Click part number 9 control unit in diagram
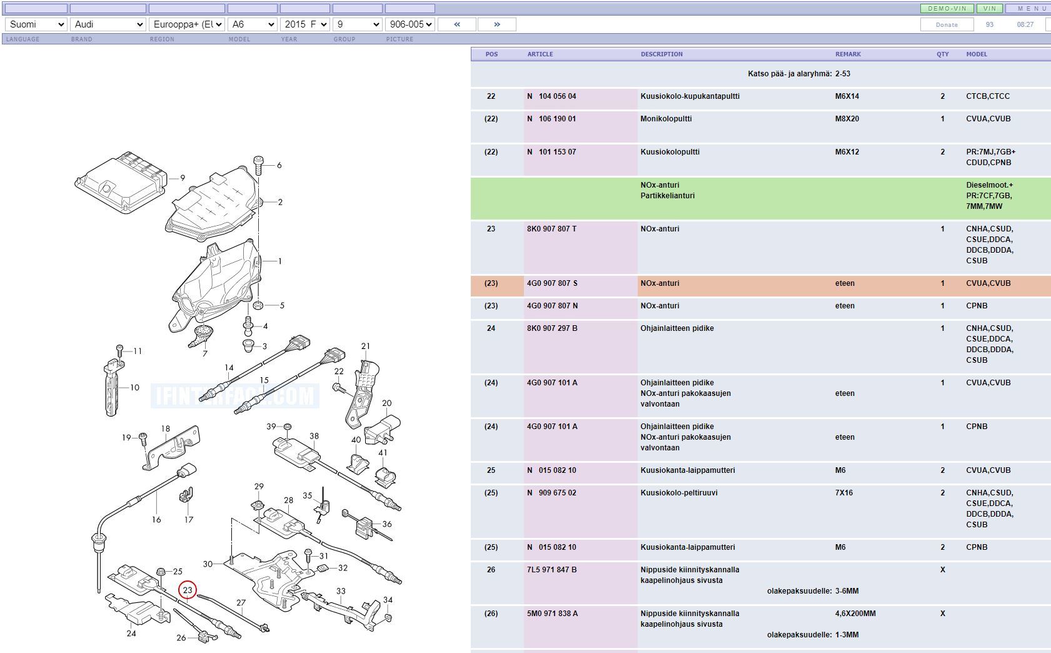This screenshot has height=653, width=1051. (183, 178)
